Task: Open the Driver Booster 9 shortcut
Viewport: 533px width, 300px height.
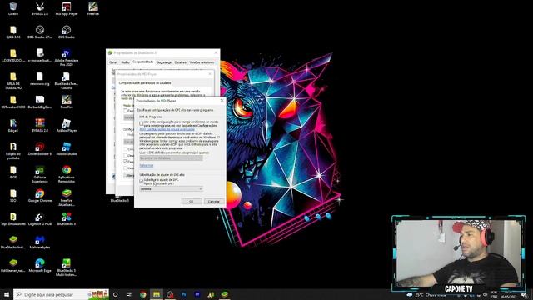Action: pos(40,148)
